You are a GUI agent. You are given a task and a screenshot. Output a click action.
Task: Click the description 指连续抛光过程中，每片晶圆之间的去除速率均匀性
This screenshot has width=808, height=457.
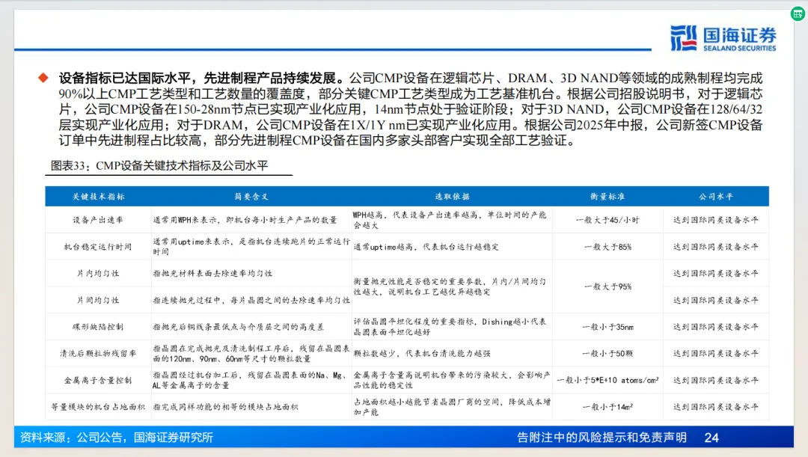(x=251, y=300)
